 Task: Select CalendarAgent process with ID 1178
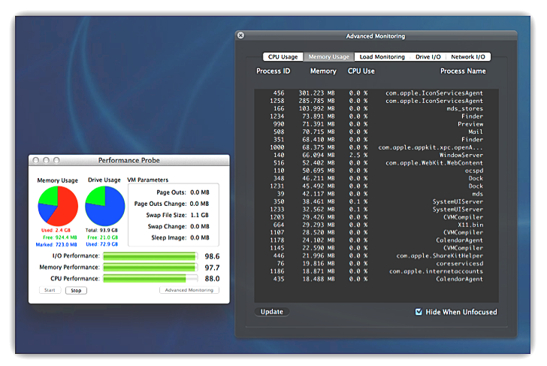376,240
